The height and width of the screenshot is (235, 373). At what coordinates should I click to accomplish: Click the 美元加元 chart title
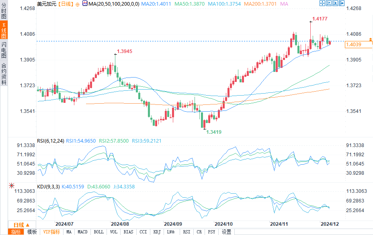[47, 4]
